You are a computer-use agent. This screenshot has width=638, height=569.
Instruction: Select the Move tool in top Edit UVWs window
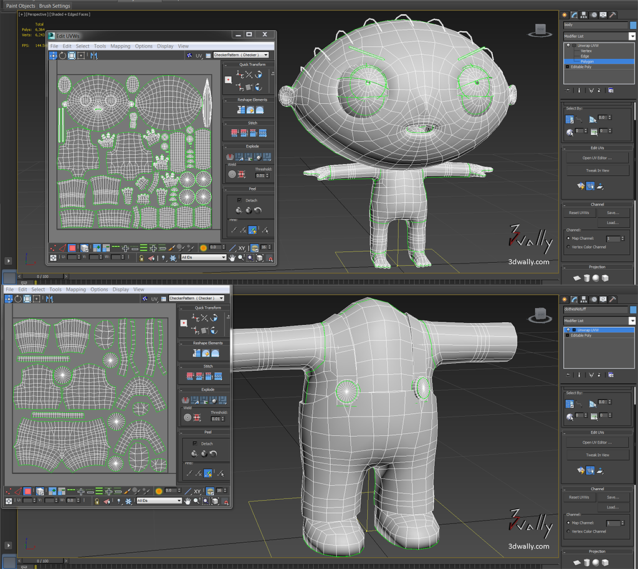[x=54, y=55]
